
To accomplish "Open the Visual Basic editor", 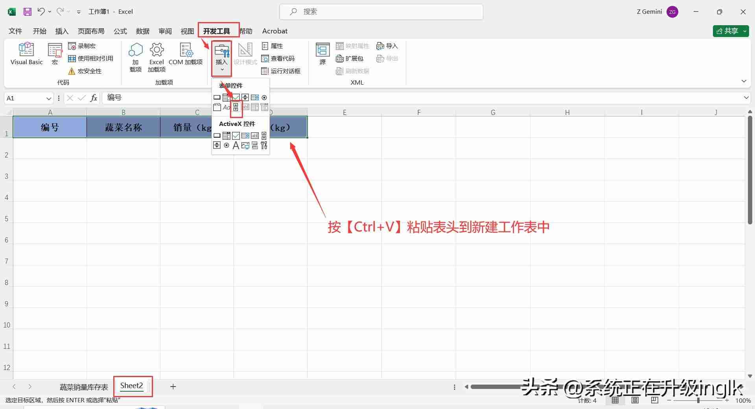I will point(26,54).
